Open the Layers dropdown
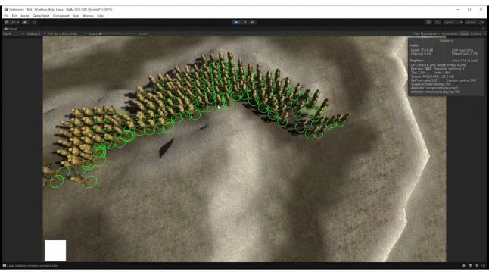This screenshot has width=489, height=275. 453,22
